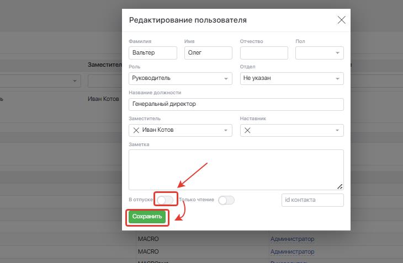The width and height of the screenshot is (403, 263).
Task: Toggle the Только чтение switch
Action: click(226, 200)
